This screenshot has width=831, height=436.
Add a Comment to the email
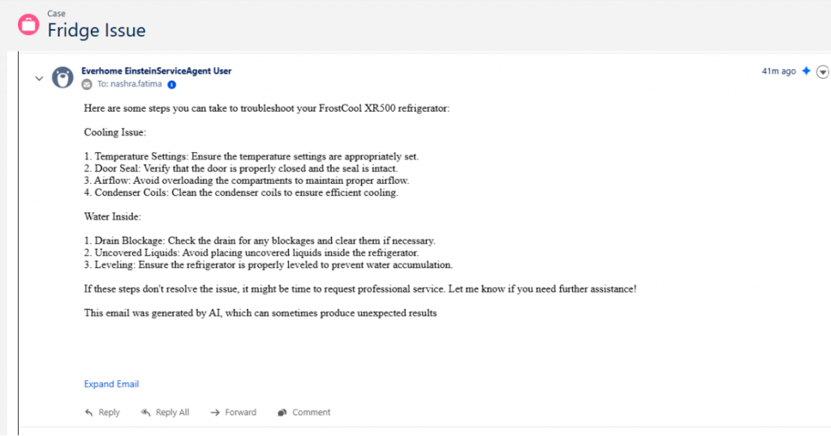(x=304, y=412)
